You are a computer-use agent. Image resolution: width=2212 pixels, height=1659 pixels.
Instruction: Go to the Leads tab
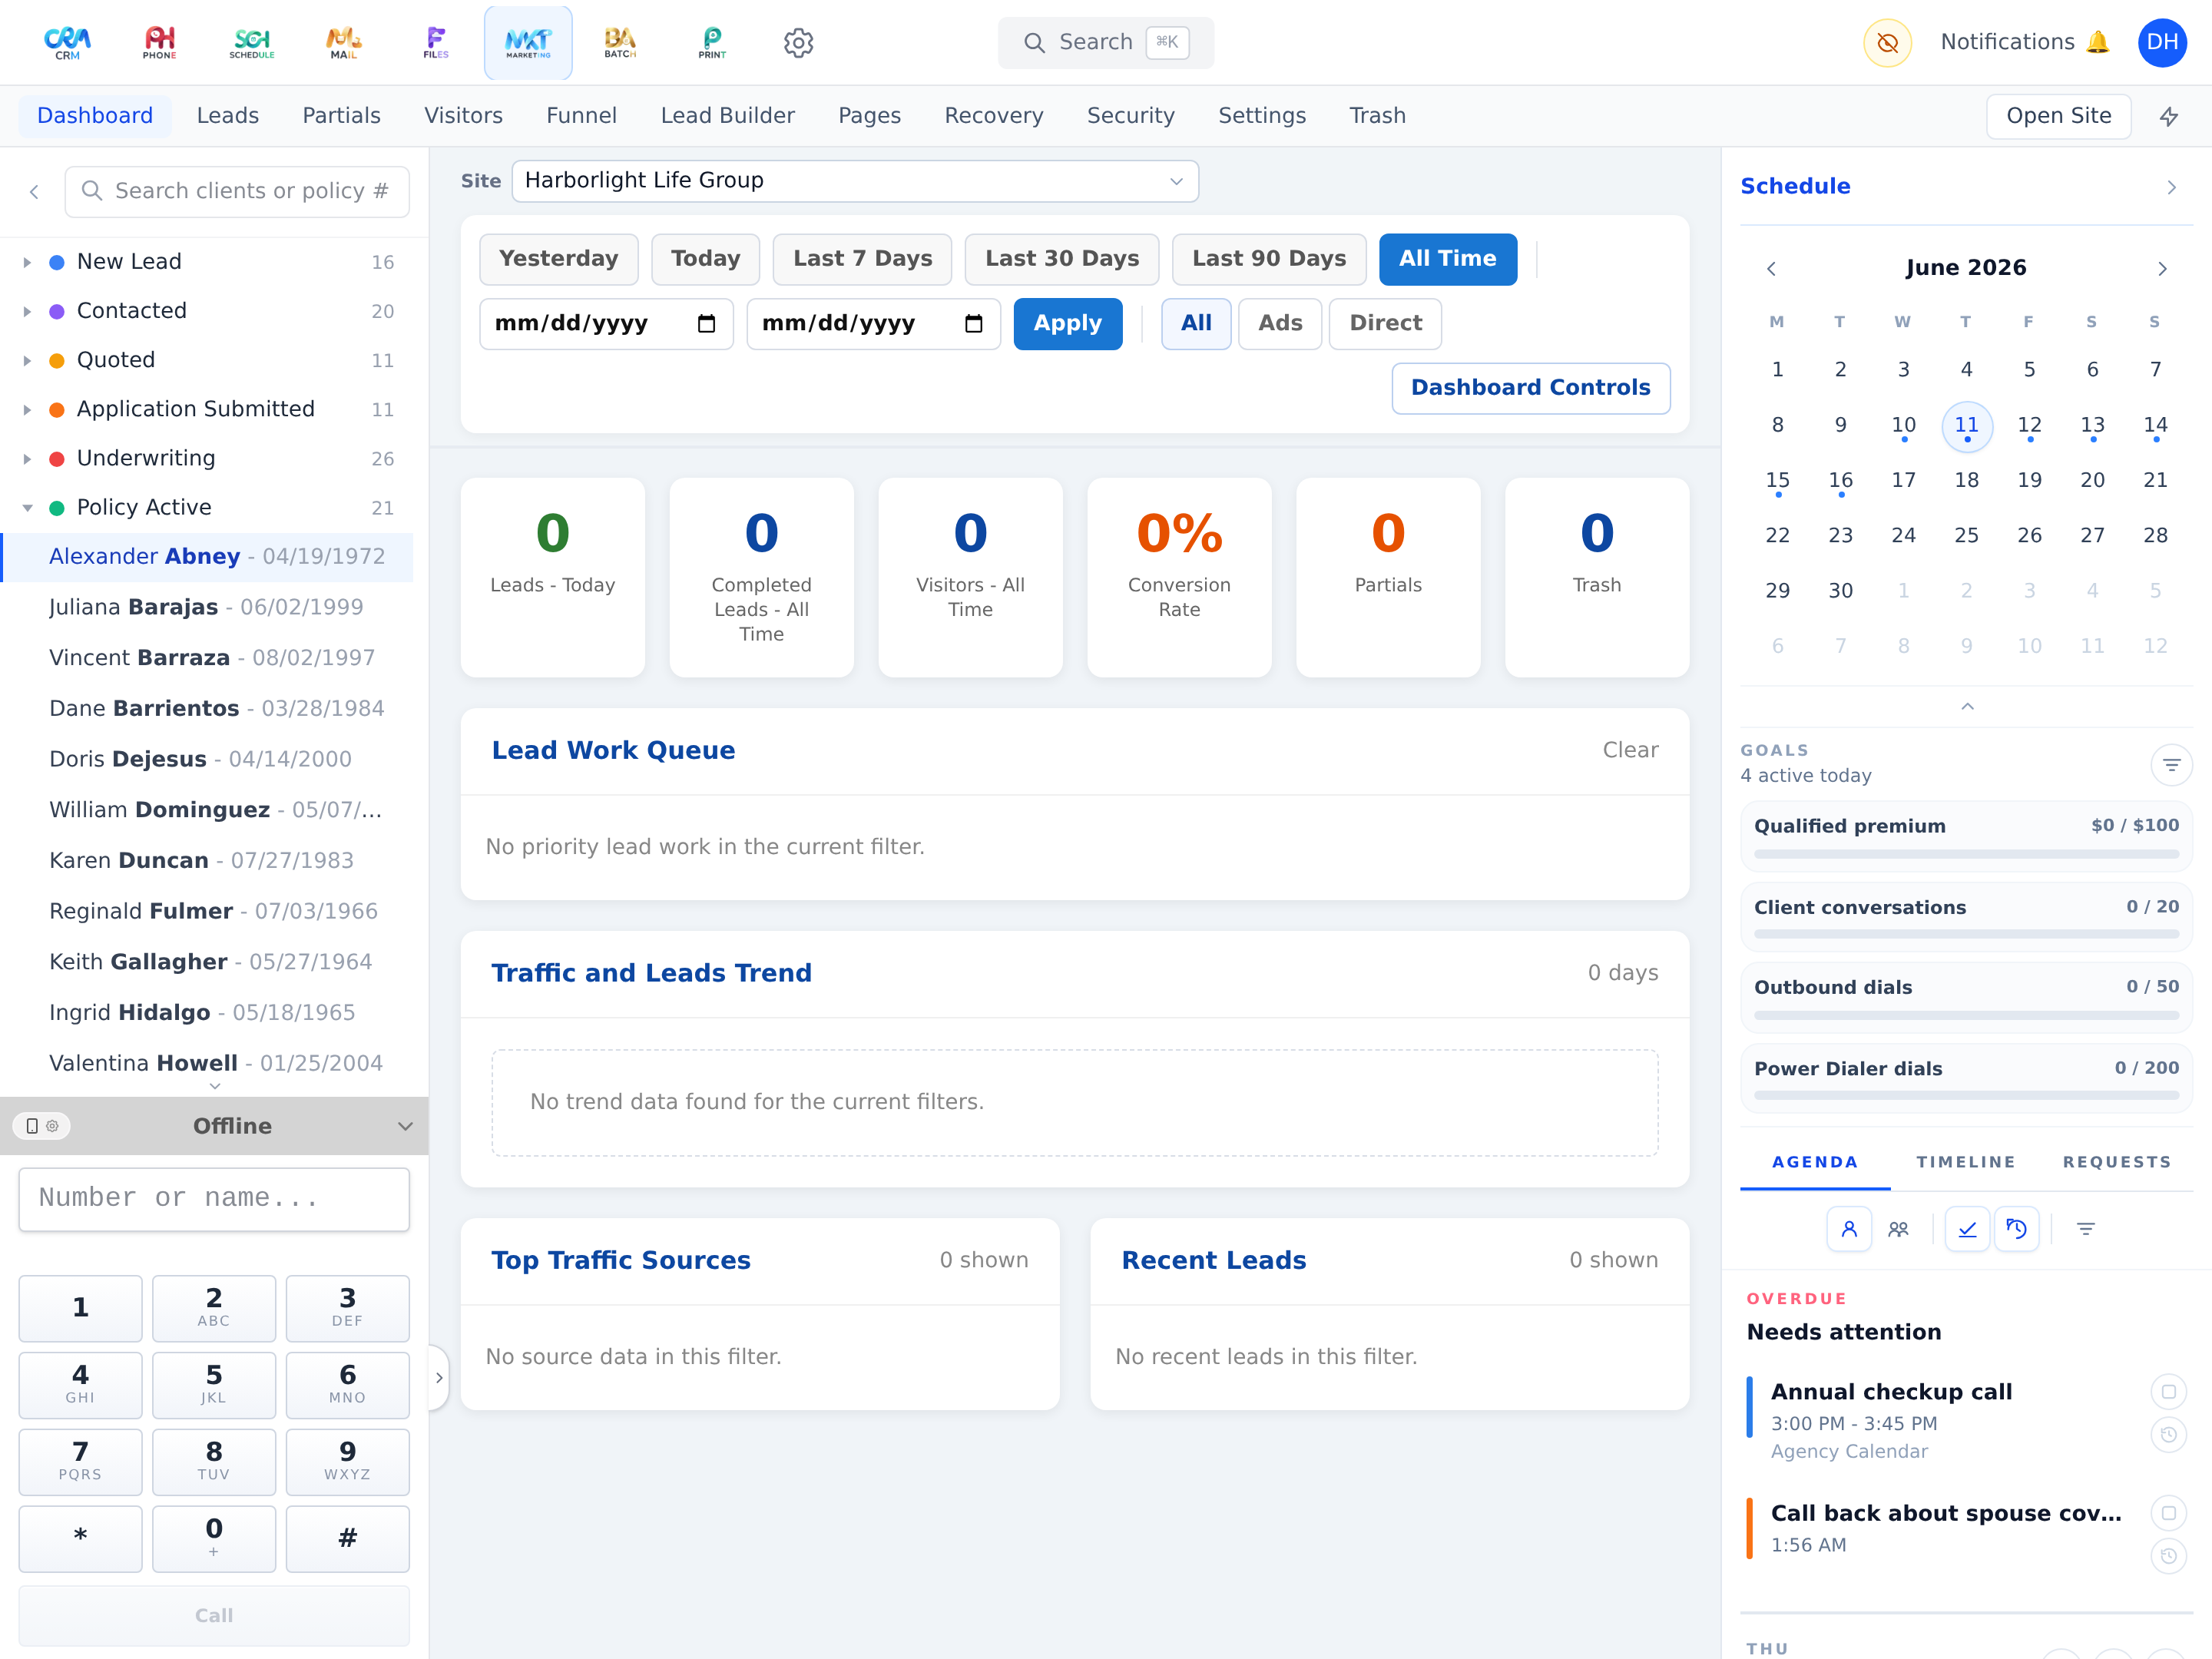click(x=228, y=116)
